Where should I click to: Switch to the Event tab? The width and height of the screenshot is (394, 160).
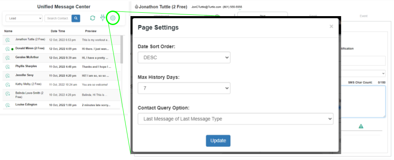[363, 16]
